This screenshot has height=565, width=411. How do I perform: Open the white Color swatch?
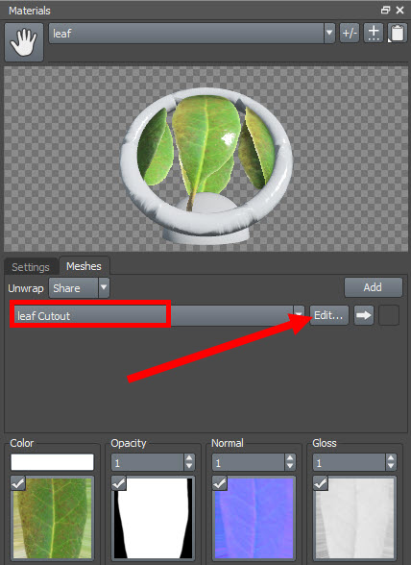(52, 462)
